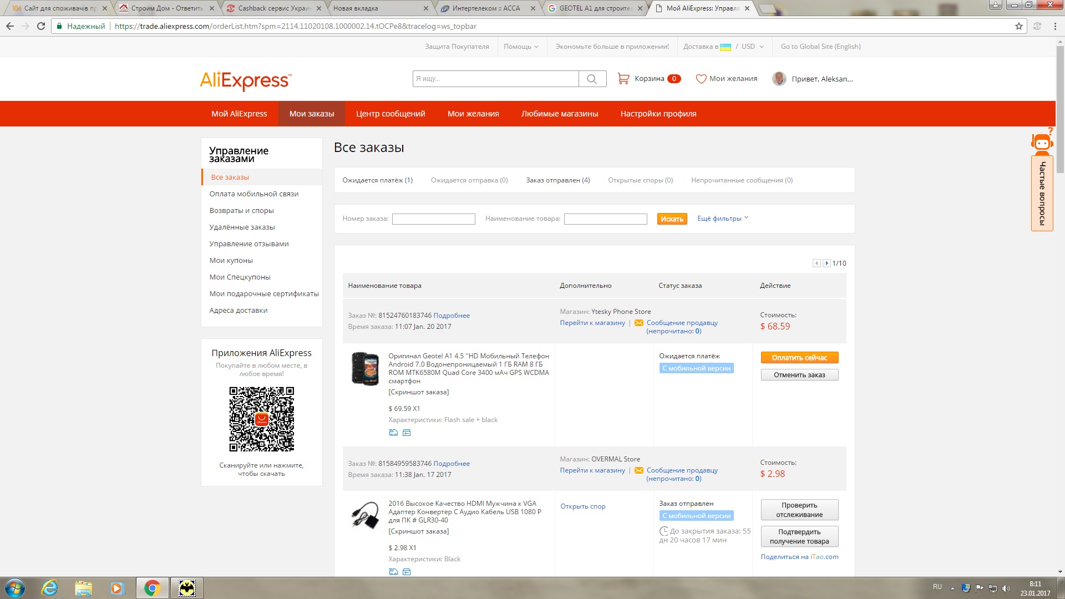Image resolution: width=1065 pixels, height=599 pixels.
Task: Click Подробнее for order 81524760183746
Action: pyautogui.click(x=452, y=316)
